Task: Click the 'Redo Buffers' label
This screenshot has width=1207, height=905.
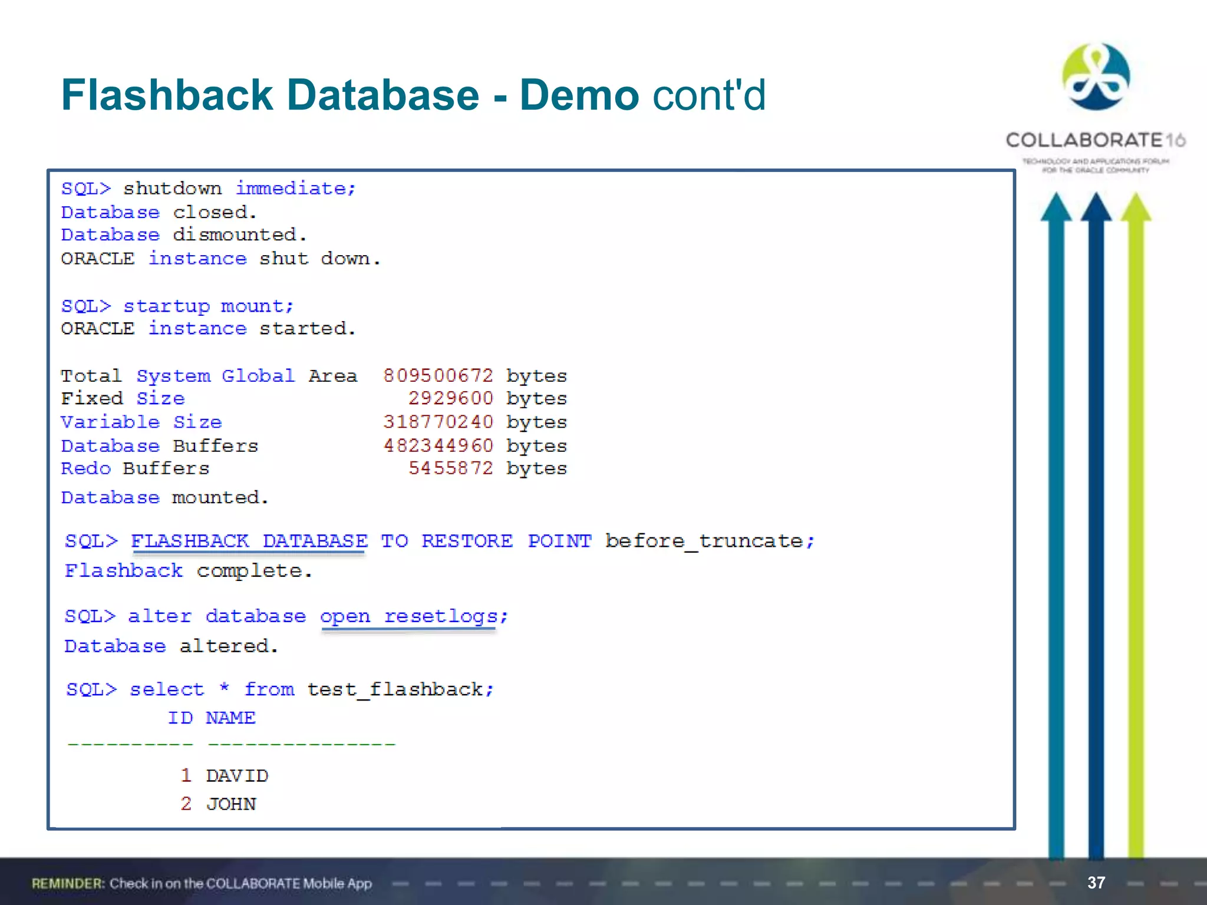Action: [135, 468]
